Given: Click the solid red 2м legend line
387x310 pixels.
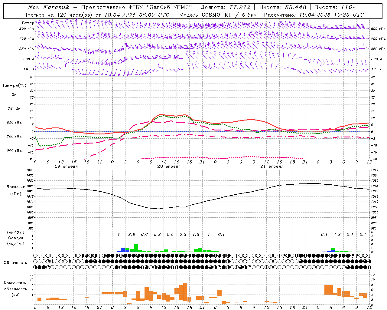Looking at the screenshot, I should (14, 98).
